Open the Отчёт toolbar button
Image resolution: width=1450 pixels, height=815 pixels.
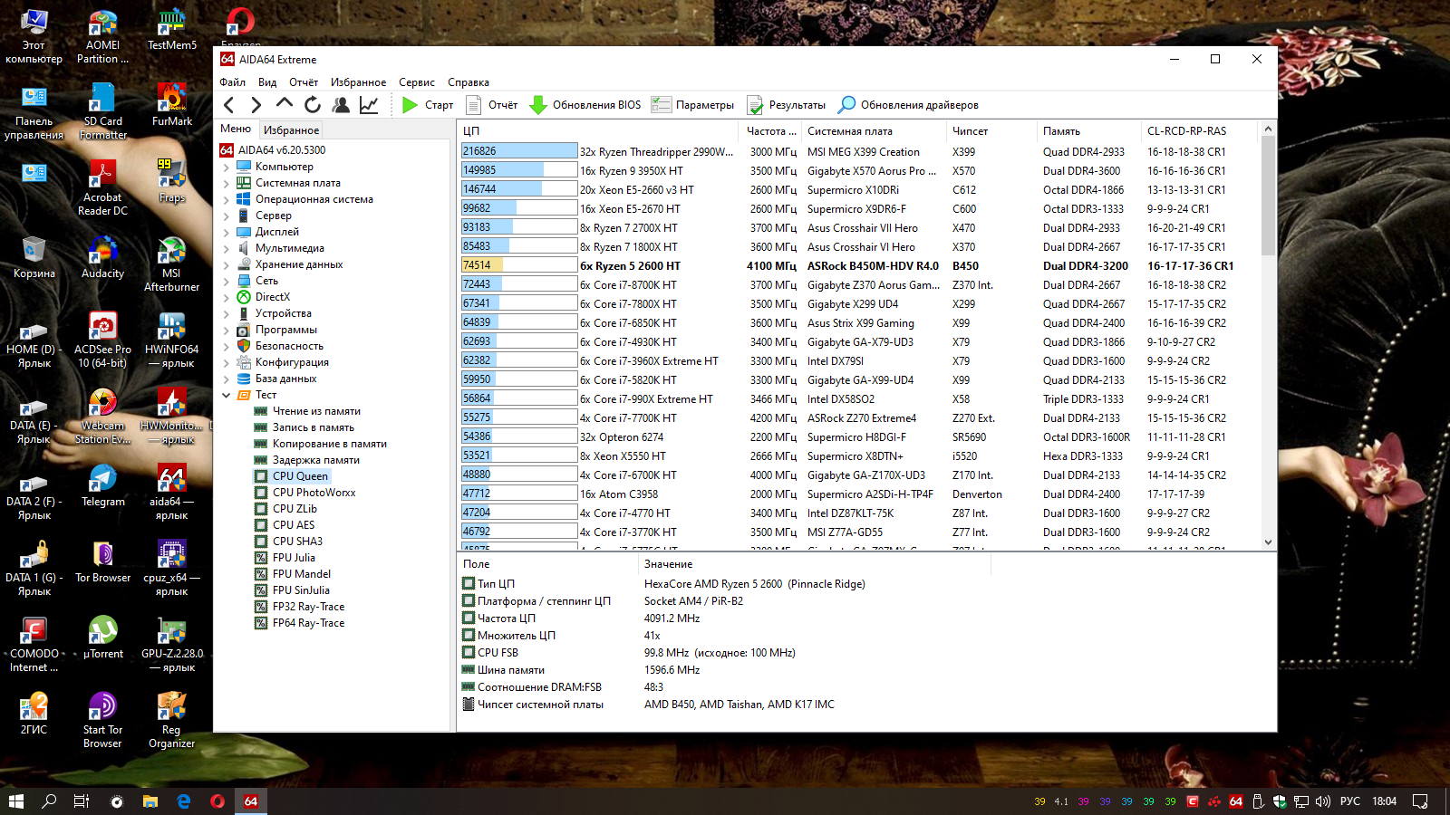pyautogui.click(x=492, y=105)
